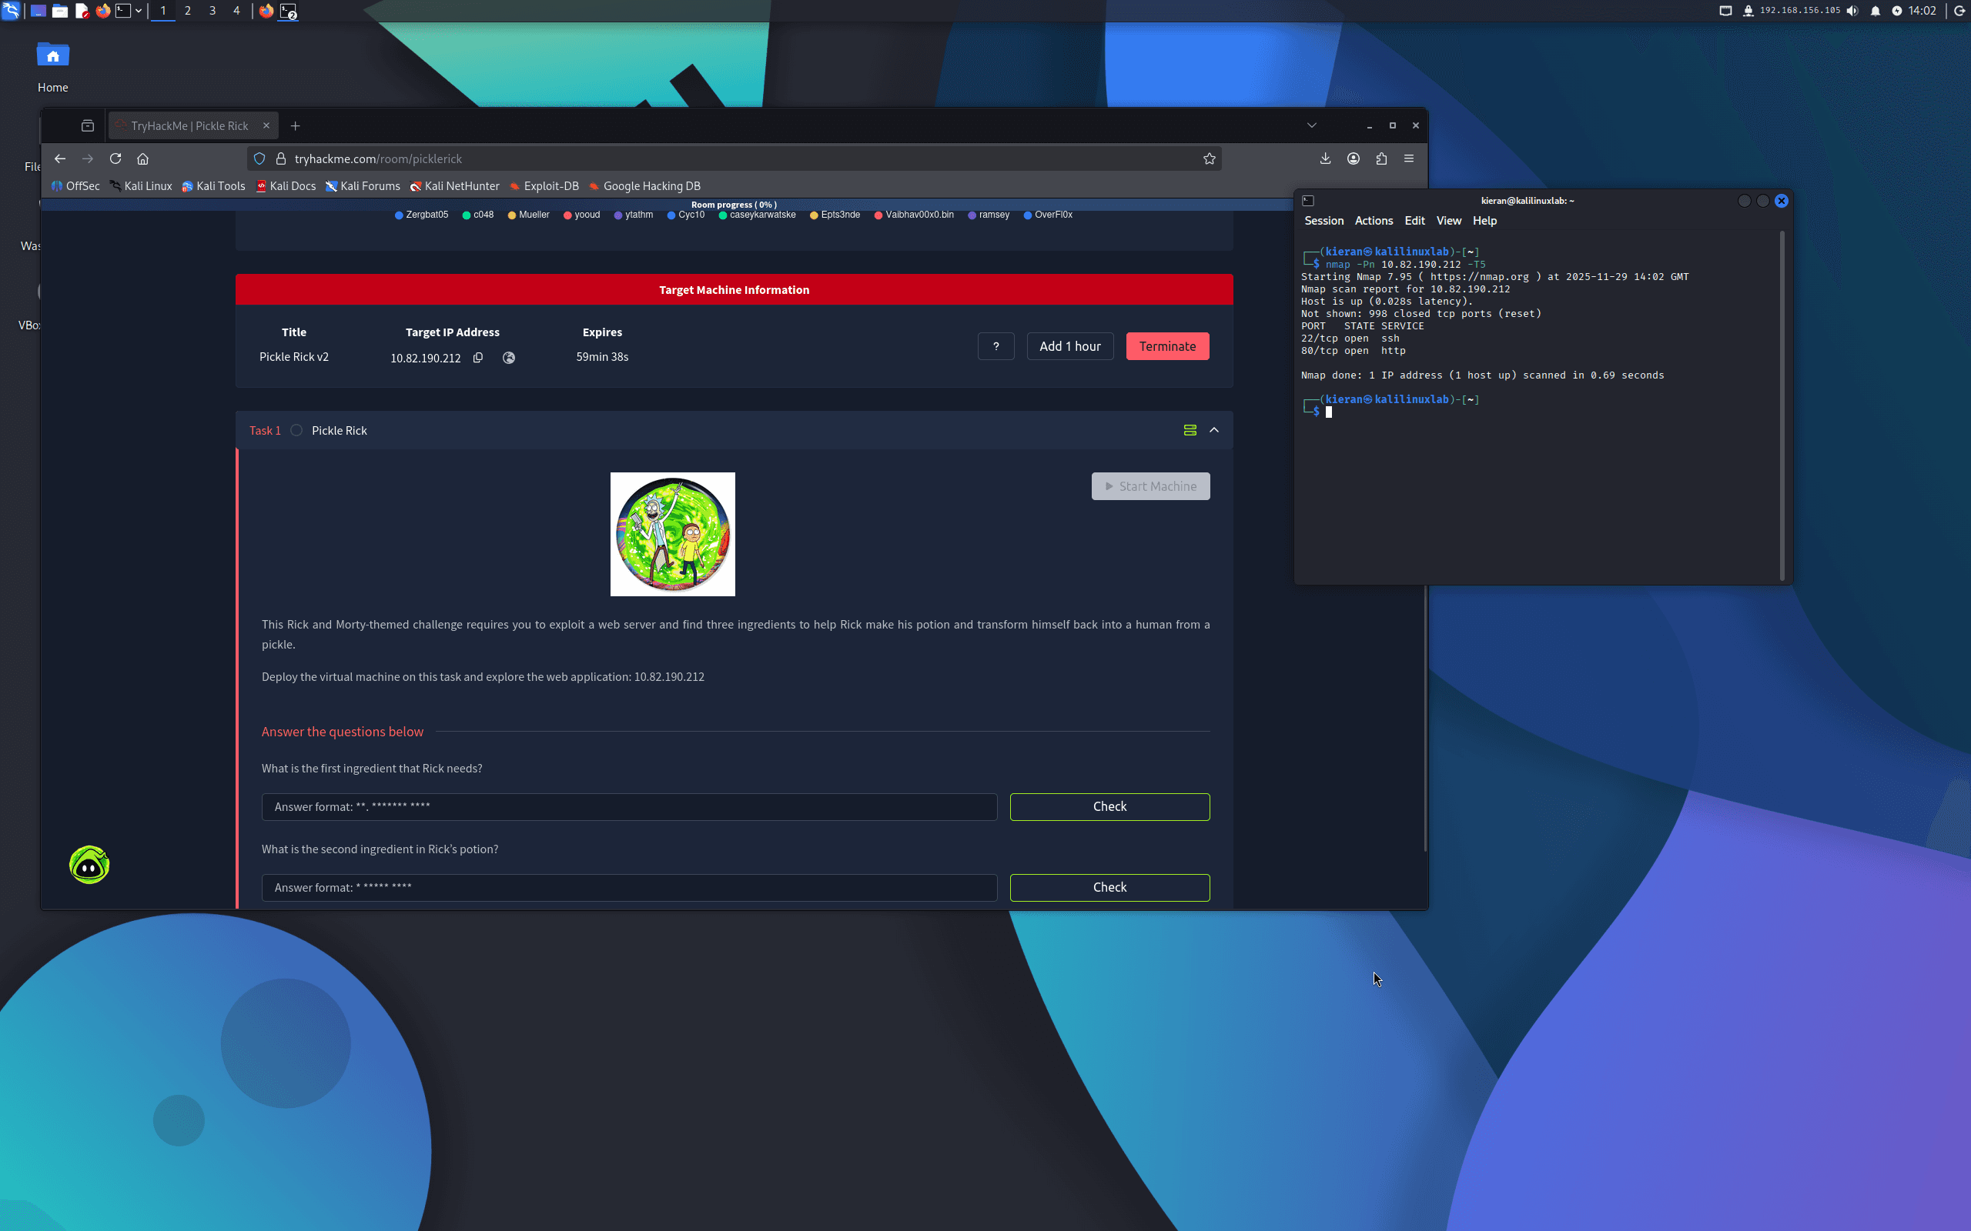The image size is (1971, 1231).
Task: Open the Home desktop folder
Action: coord(53,67)
